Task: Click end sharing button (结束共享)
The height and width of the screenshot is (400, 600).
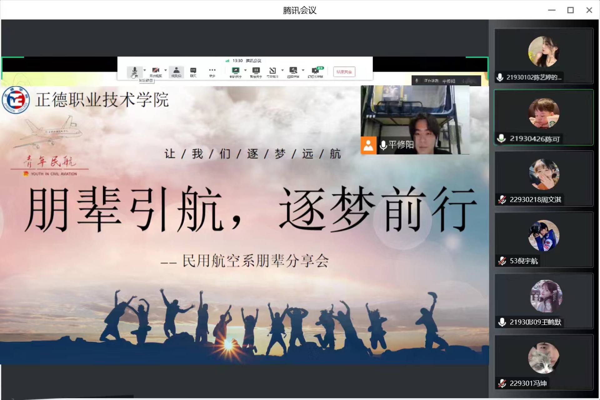Action: (344, 72)
